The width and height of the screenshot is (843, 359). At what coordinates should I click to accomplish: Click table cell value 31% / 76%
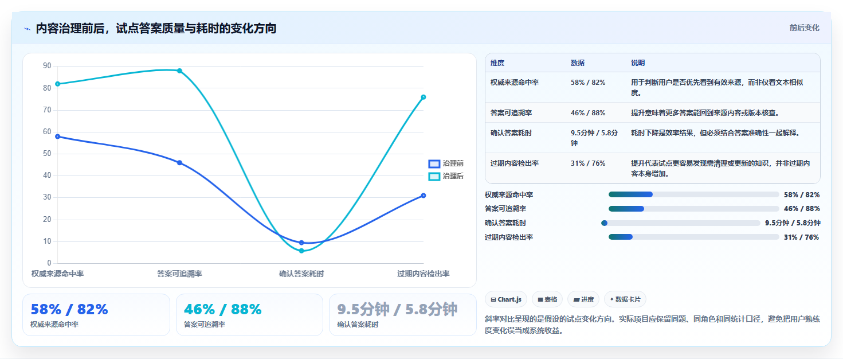(588, 163)
